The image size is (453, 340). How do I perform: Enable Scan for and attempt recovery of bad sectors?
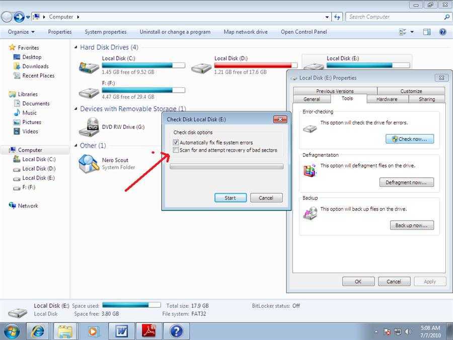click(x=176, y=150)
